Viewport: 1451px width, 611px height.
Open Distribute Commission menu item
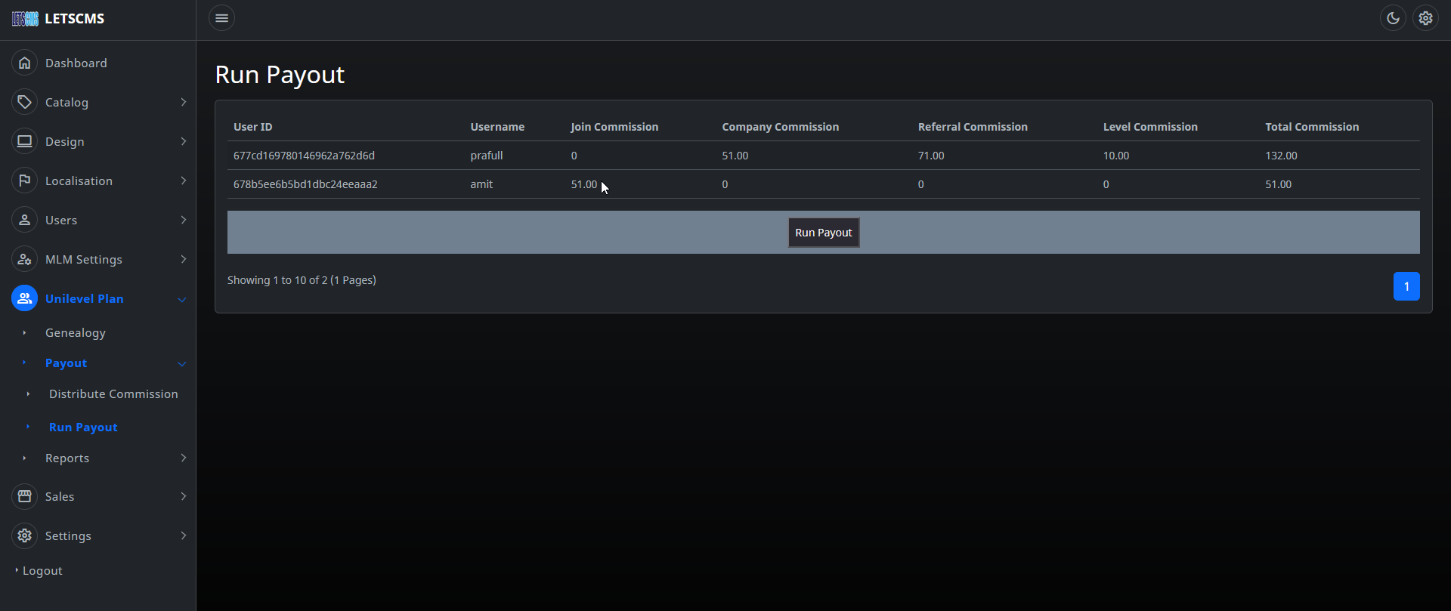pos(113,394)
